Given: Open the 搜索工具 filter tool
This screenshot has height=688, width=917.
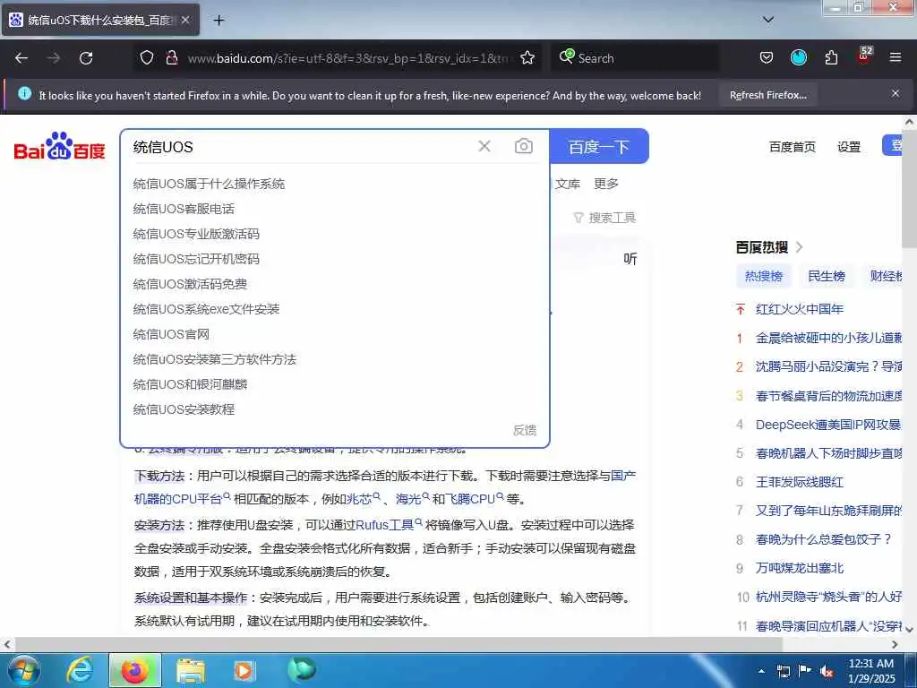Looking at the screenshot, I should click(604, 218).
